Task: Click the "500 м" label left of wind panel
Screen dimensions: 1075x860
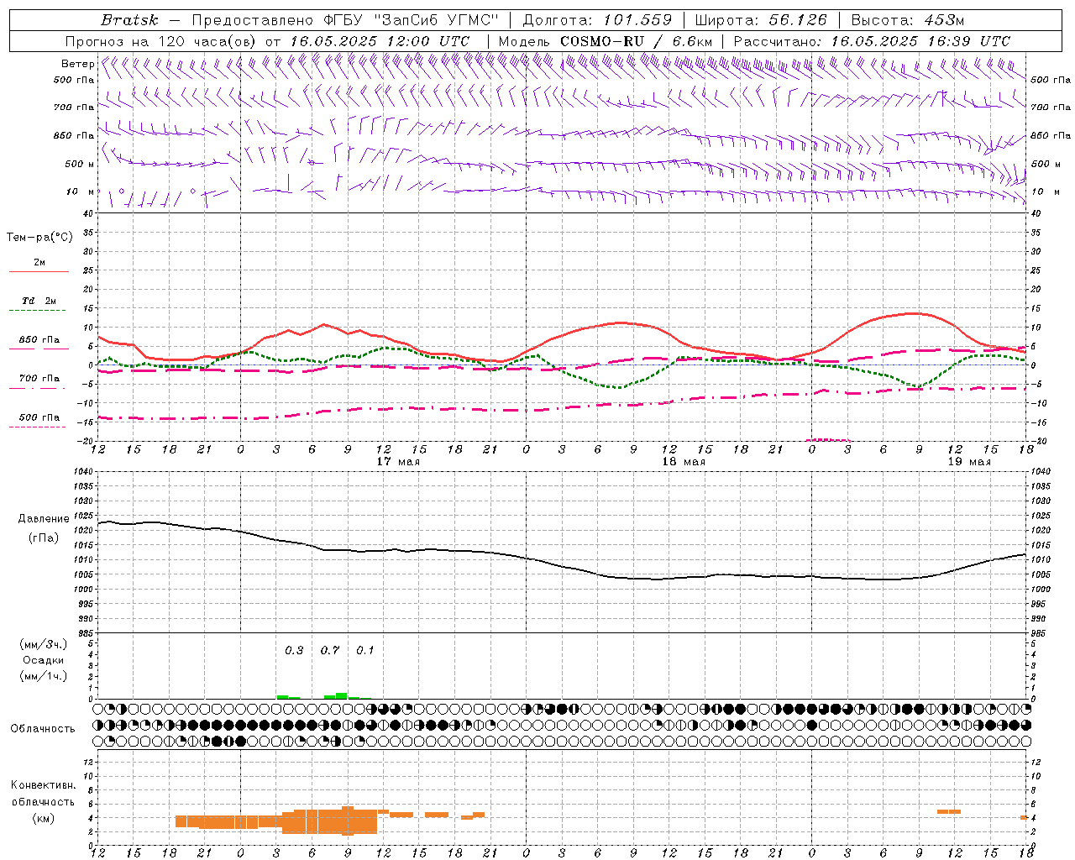Action: tap(80, 164)
